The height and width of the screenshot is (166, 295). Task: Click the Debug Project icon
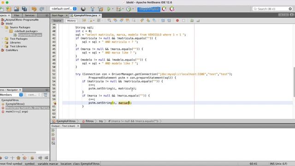pos(118,9)
